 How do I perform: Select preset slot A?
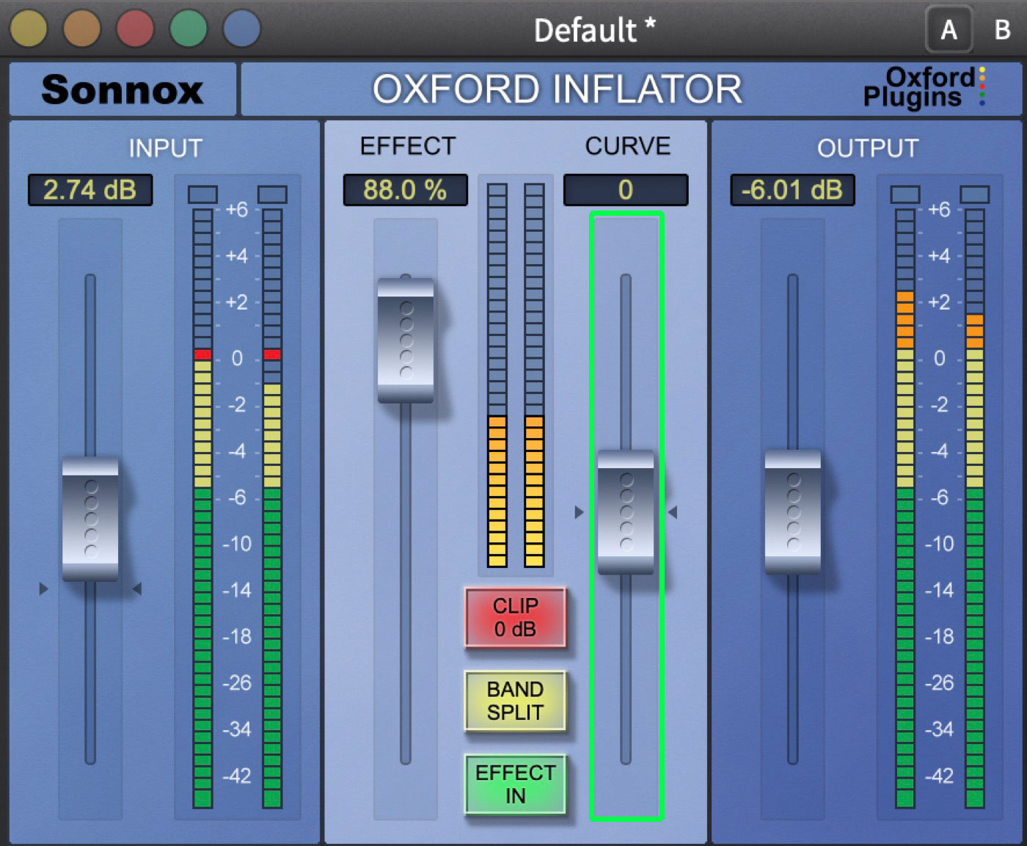[949, 29]
